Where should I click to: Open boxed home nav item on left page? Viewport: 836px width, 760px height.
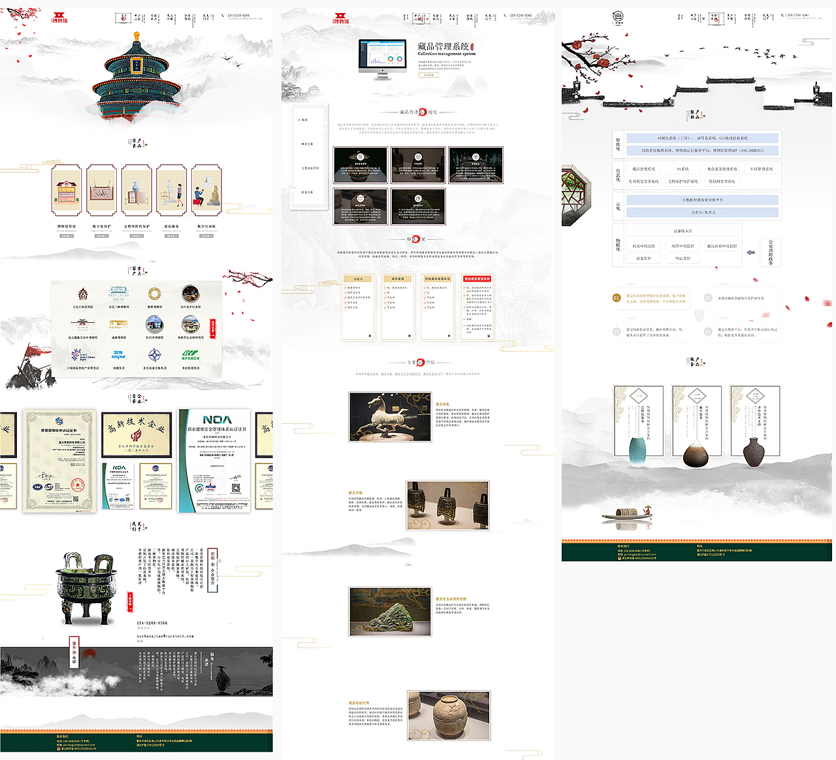click(x=122, y=18)
